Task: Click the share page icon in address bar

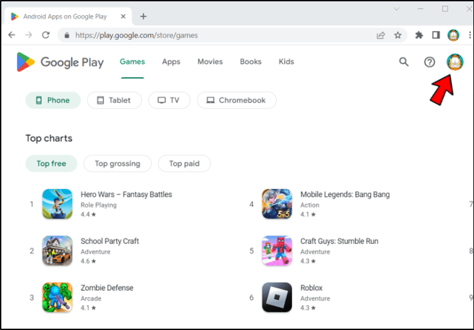Action: (381, 35)
